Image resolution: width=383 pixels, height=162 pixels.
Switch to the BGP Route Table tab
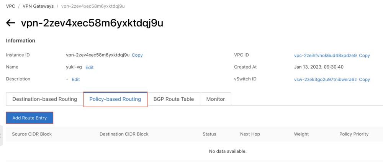tap(173, 99)
